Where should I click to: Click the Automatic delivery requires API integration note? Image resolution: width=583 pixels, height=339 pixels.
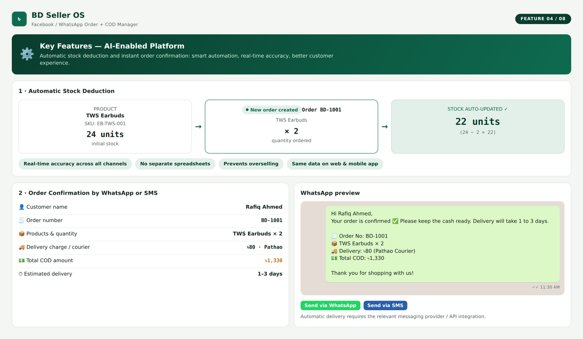(x=393, y=316)
